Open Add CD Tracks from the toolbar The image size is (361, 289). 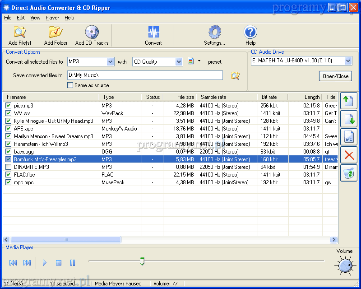tap(92, 33)
